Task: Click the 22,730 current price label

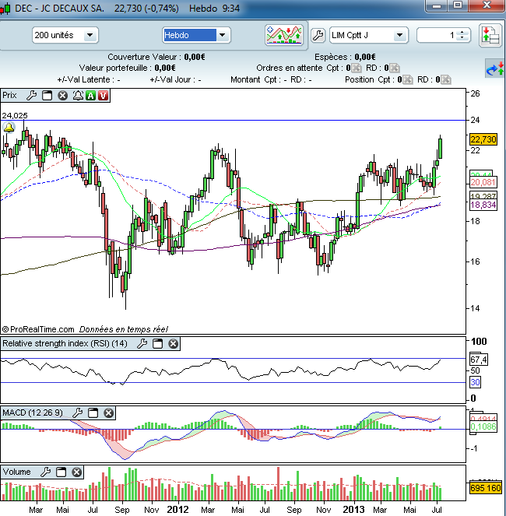Action: click(483, 139)
